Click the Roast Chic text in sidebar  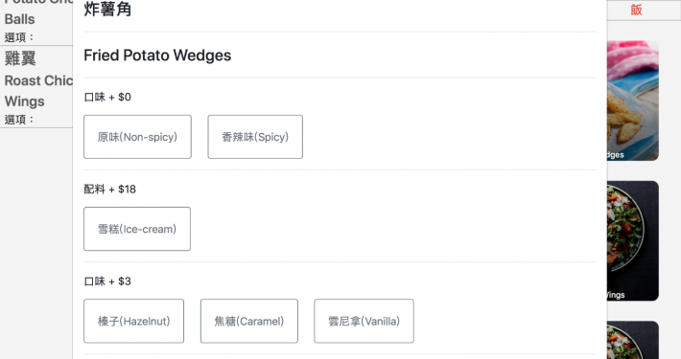coord(38,80)
